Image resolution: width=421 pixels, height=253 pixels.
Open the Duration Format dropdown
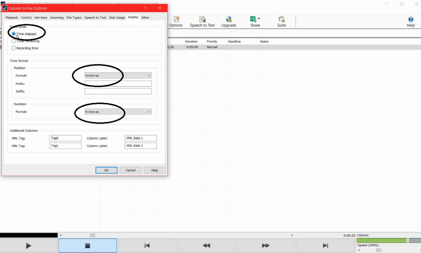[x=118, y=112]
